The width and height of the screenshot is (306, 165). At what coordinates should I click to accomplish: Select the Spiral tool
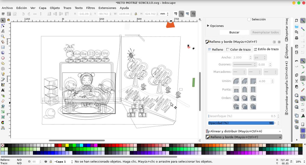pos(3,69)
